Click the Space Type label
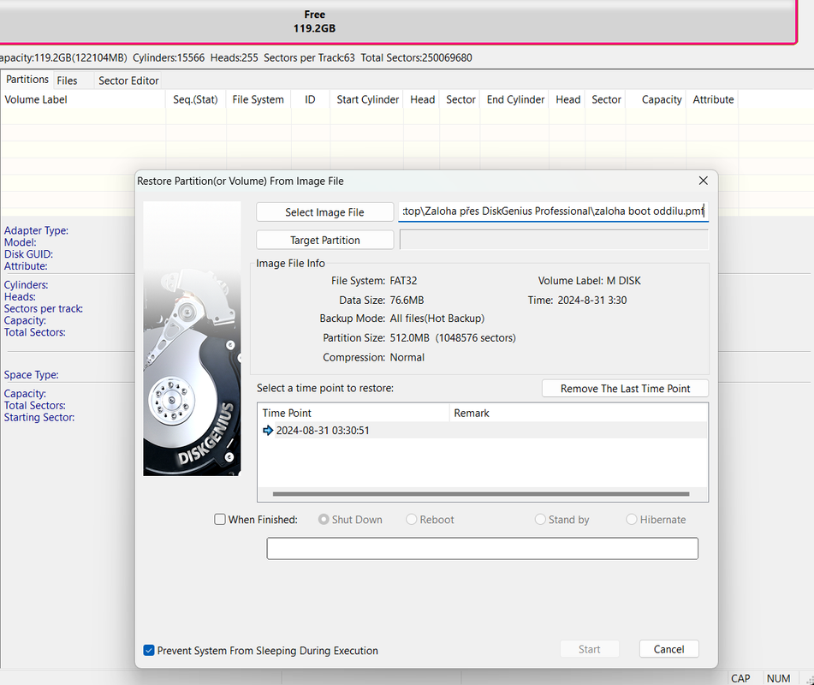The height and width of the screenshot is (685, 814). (31, 374)
